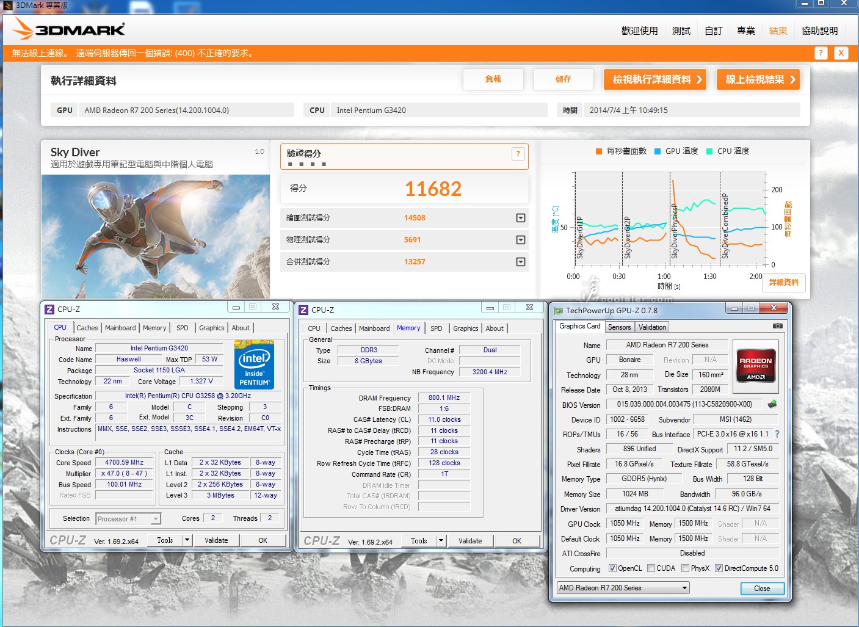Open Tools dropdown arrow in middle CPU-Z
Viewport: 859px width, 627px height.
(441, 541)
